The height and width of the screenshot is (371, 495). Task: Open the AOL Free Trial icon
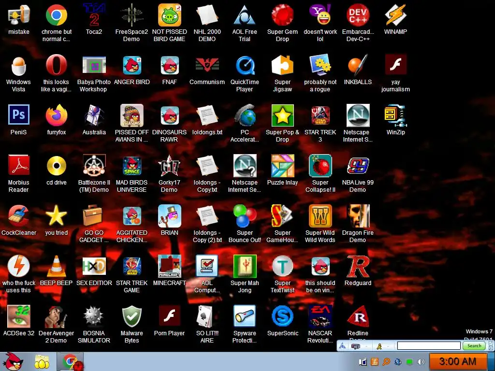click(245, 15)
